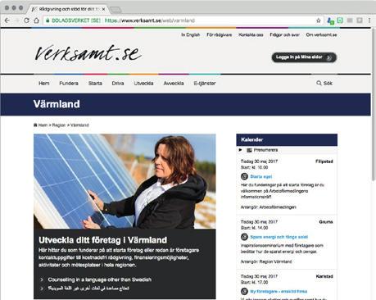Click the arrow on the Logga in button
The width and height of the screenshot is (376, 300).
pyautogui.click(x=329, y=57)
